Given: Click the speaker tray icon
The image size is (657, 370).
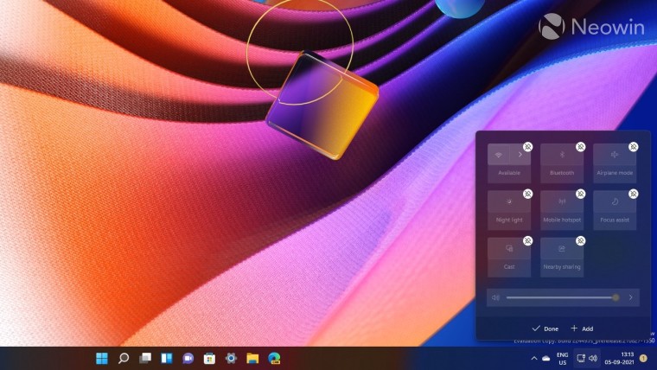Looking at the screenshot, I should 593,358.
